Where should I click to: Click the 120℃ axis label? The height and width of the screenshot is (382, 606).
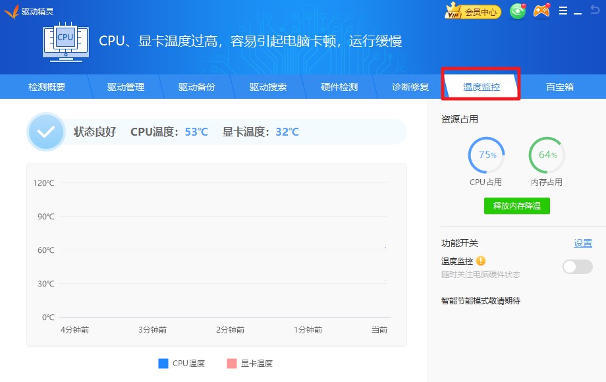43,182
